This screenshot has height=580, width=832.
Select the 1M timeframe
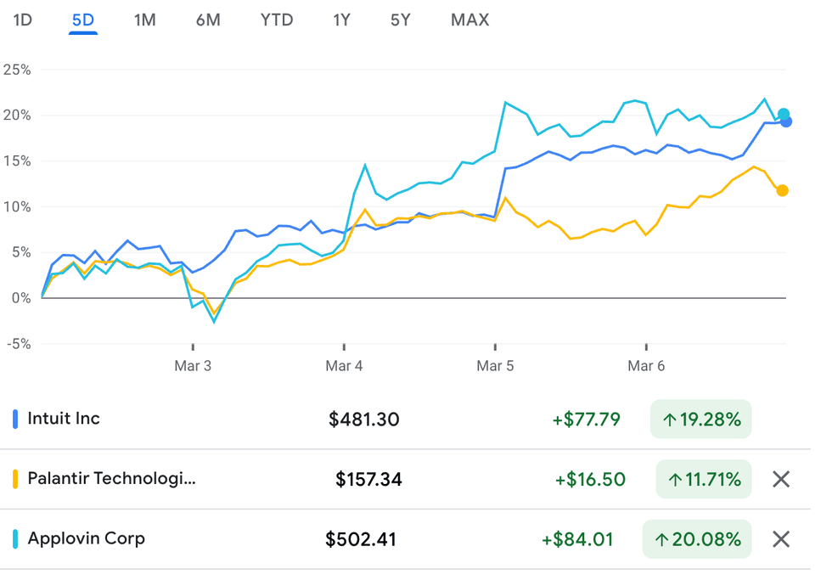(144, 20)
